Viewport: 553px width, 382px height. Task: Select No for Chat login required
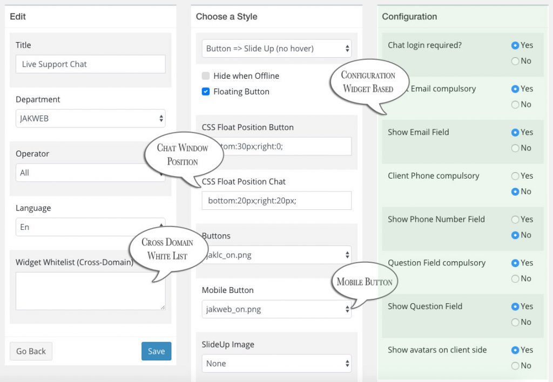(515, 61)
